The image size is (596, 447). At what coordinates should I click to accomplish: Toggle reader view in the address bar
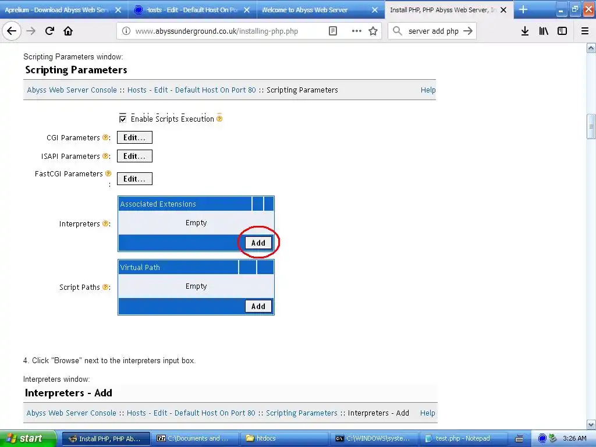coord(332,31)
